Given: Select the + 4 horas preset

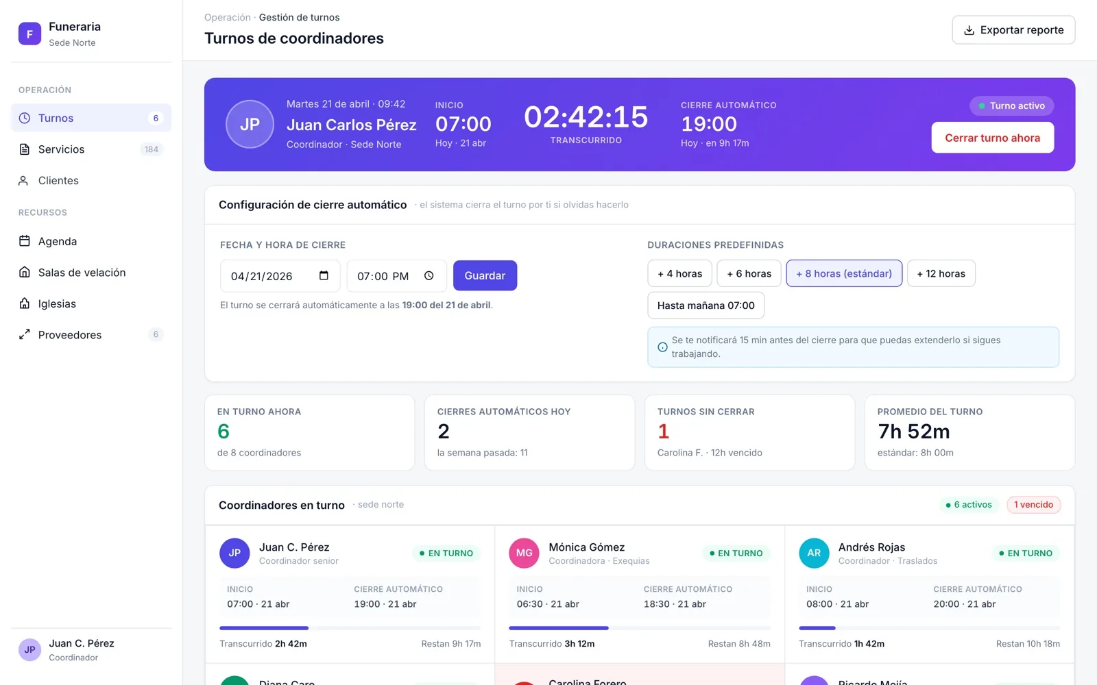Looking at the screenshot, I should point(679,273).
